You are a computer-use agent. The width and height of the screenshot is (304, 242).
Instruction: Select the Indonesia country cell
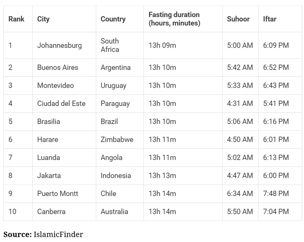coord(116,175)
